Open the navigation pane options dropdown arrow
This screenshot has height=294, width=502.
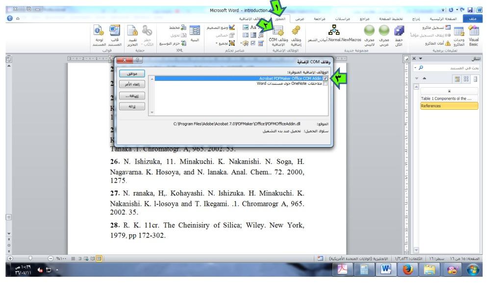(420, 58)
